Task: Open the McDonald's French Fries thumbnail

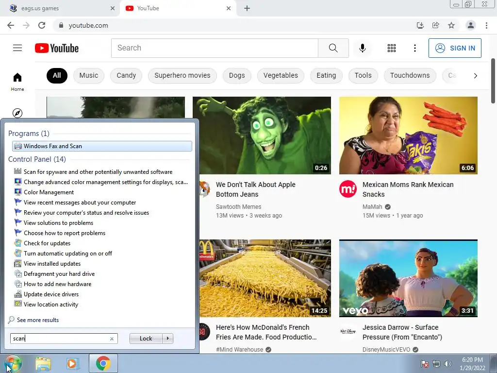Action: click(265, 278)
